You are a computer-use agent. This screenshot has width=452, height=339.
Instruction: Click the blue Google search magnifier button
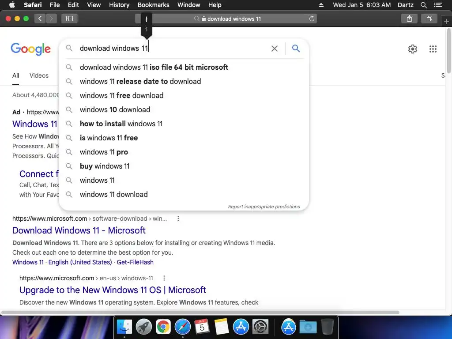(296, 49)
